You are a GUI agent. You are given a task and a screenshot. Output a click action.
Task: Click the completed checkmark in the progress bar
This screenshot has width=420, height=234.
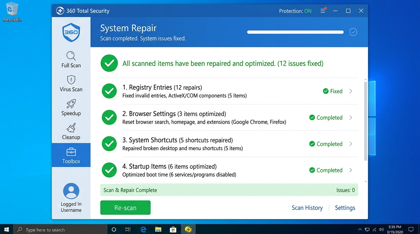[x=353, y=32]
